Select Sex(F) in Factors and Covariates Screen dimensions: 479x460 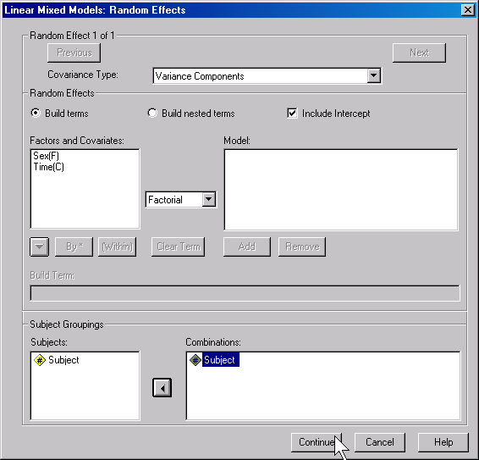pyautogui.click(x=47, y=156)
